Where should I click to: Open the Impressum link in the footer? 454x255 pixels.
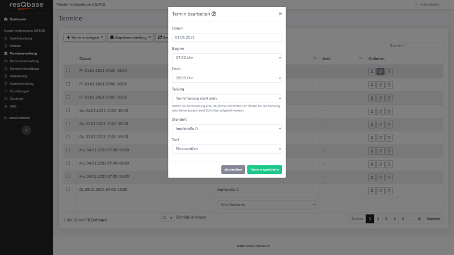263,246
